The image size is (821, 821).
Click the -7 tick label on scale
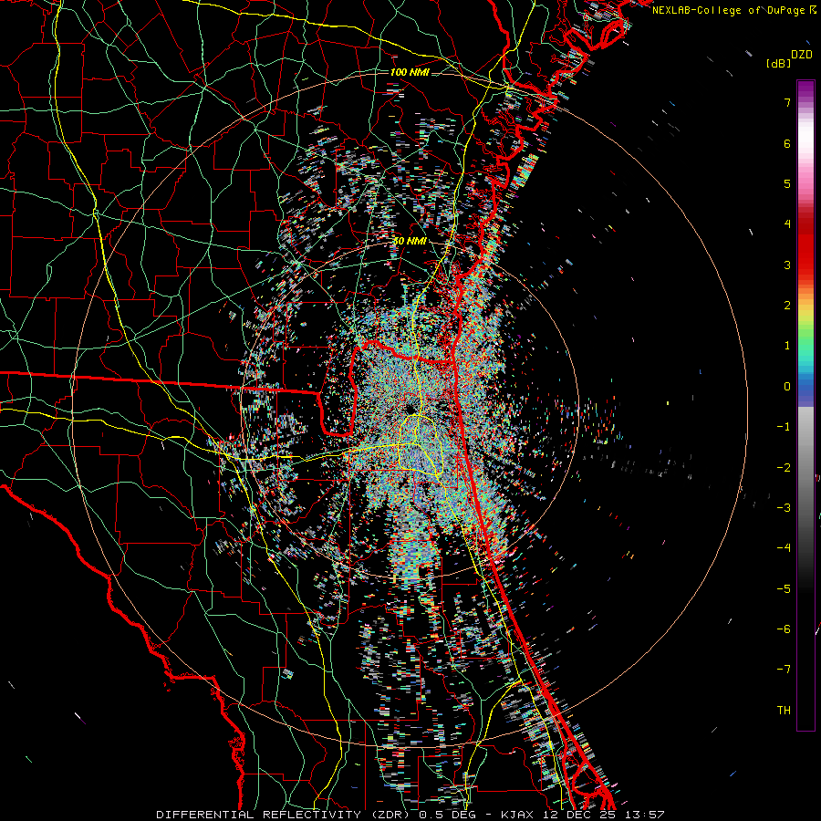[784, 670]
